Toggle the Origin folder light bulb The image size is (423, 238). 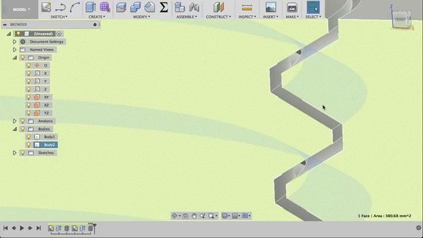pyautogui.click(x=22, y=58)
